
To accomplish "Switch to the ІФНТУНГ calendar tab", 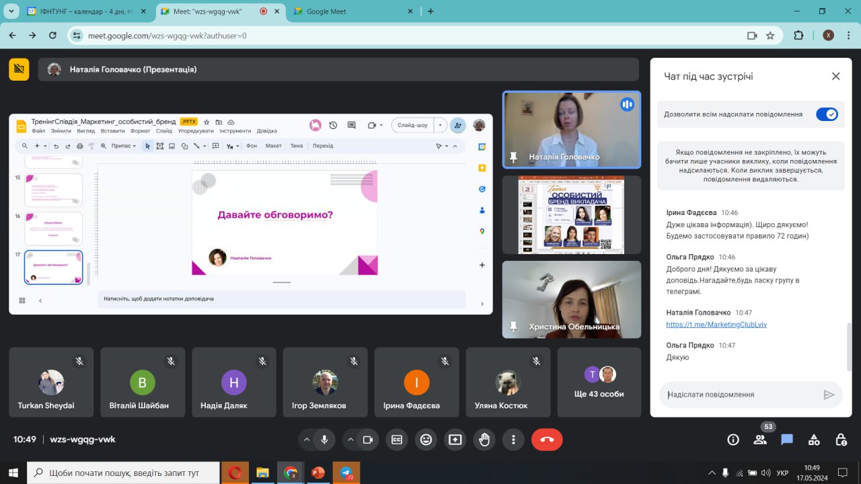I will click(x=86, y=11).
